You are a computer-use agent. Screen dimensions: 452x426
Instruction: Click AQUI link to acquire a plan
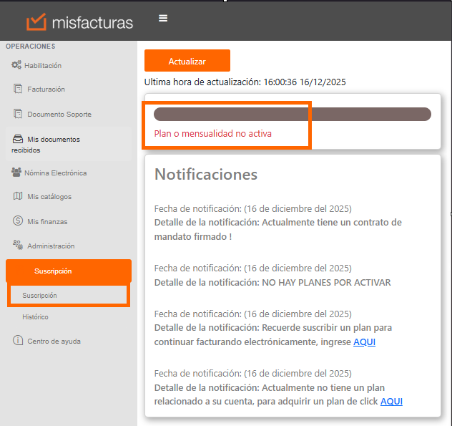point(391,401)
